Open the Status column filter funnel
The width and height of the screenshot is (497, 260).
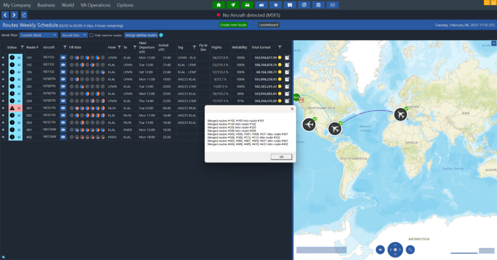pos(22,47)
